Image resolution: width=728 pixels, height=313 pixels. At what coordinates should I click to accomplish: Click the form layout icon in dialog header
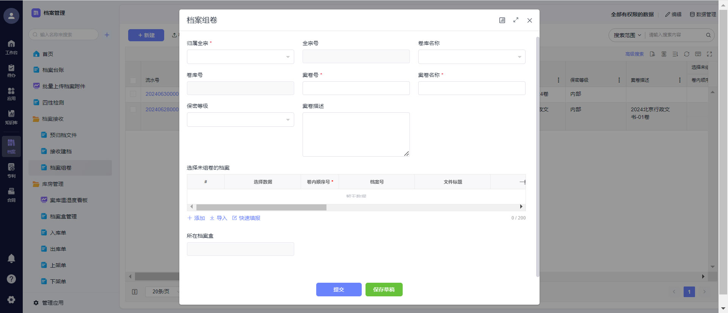tap(502, 20)
